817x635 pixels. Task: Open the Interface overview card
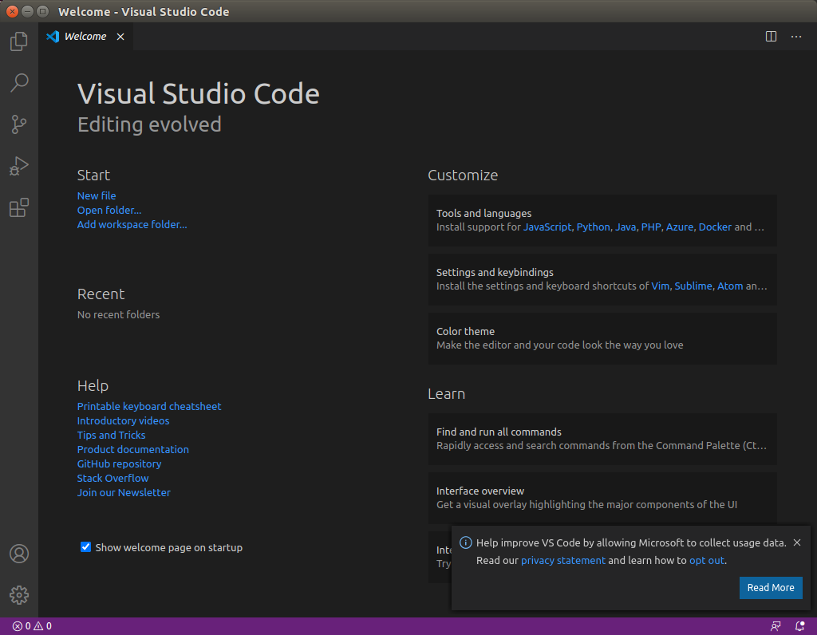pyautogui.click(x=602, y=498)
